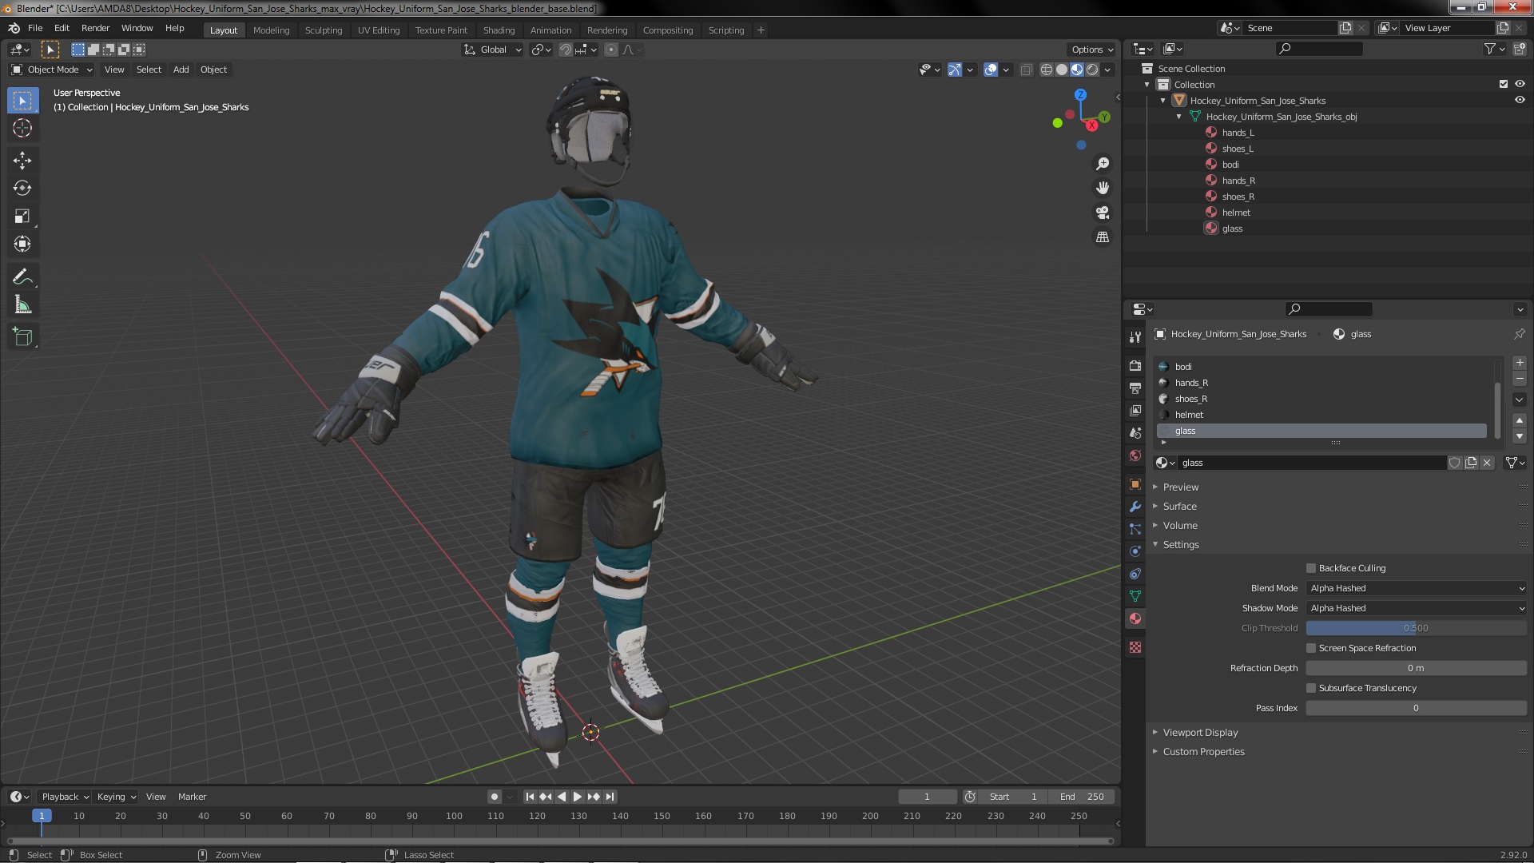Expand the Preview panel
Screen dimensions: 1534x863
point(1180,487)
